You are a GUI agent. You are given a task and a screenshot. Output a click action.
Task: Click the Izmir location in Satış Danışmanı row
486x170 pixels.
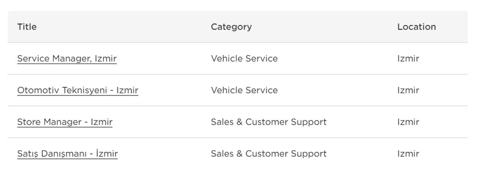[x=408, y=154]
